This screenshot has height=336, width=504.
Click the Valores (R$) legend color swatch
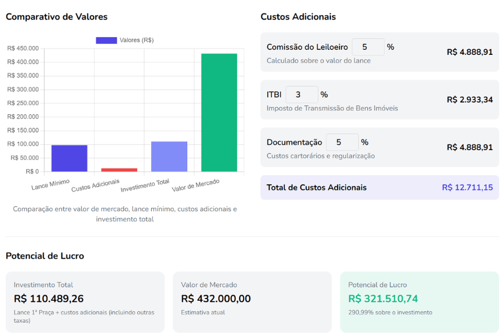(x=106, y=40)
